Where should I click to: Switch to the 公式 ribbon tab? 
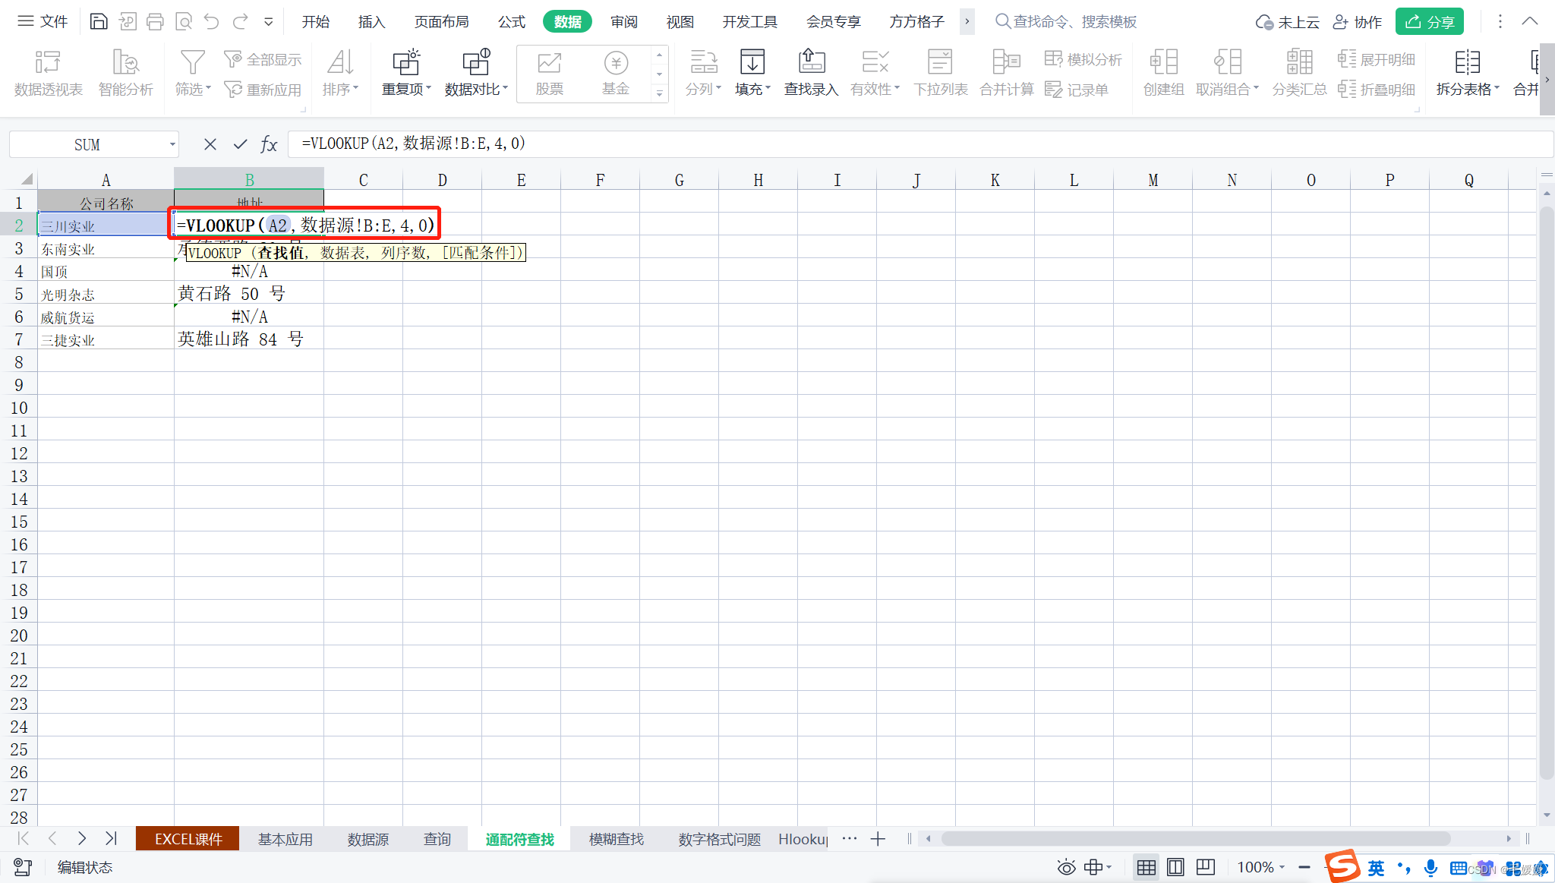coord(512,22)
